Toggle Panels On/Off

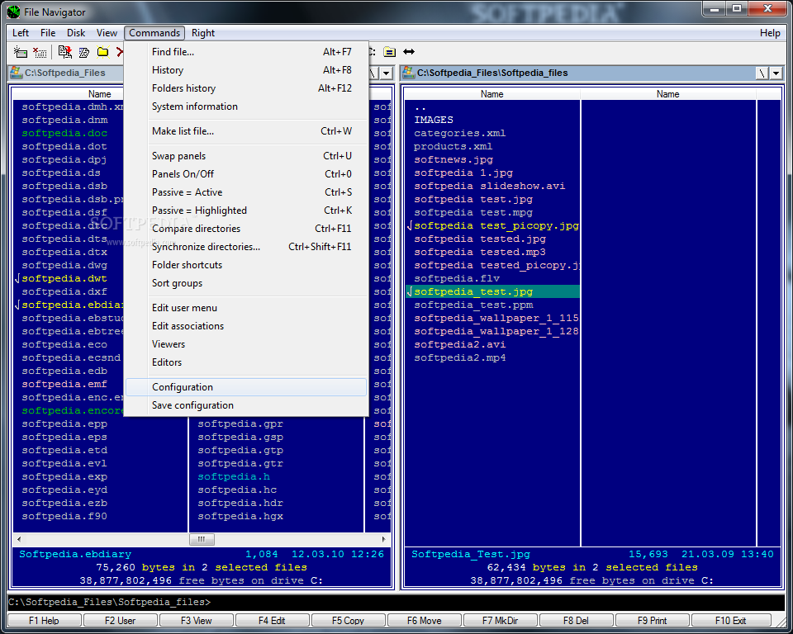246,174
